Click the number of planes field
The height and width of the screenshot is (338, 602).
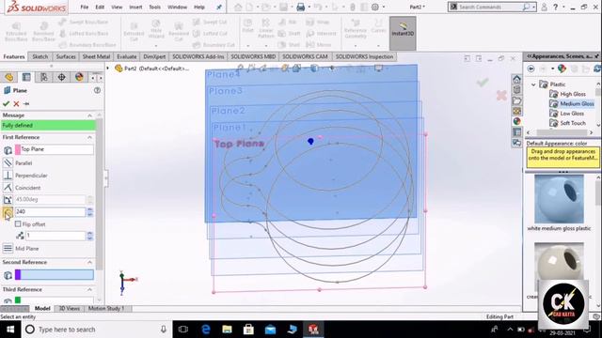(x=55, y=236)
